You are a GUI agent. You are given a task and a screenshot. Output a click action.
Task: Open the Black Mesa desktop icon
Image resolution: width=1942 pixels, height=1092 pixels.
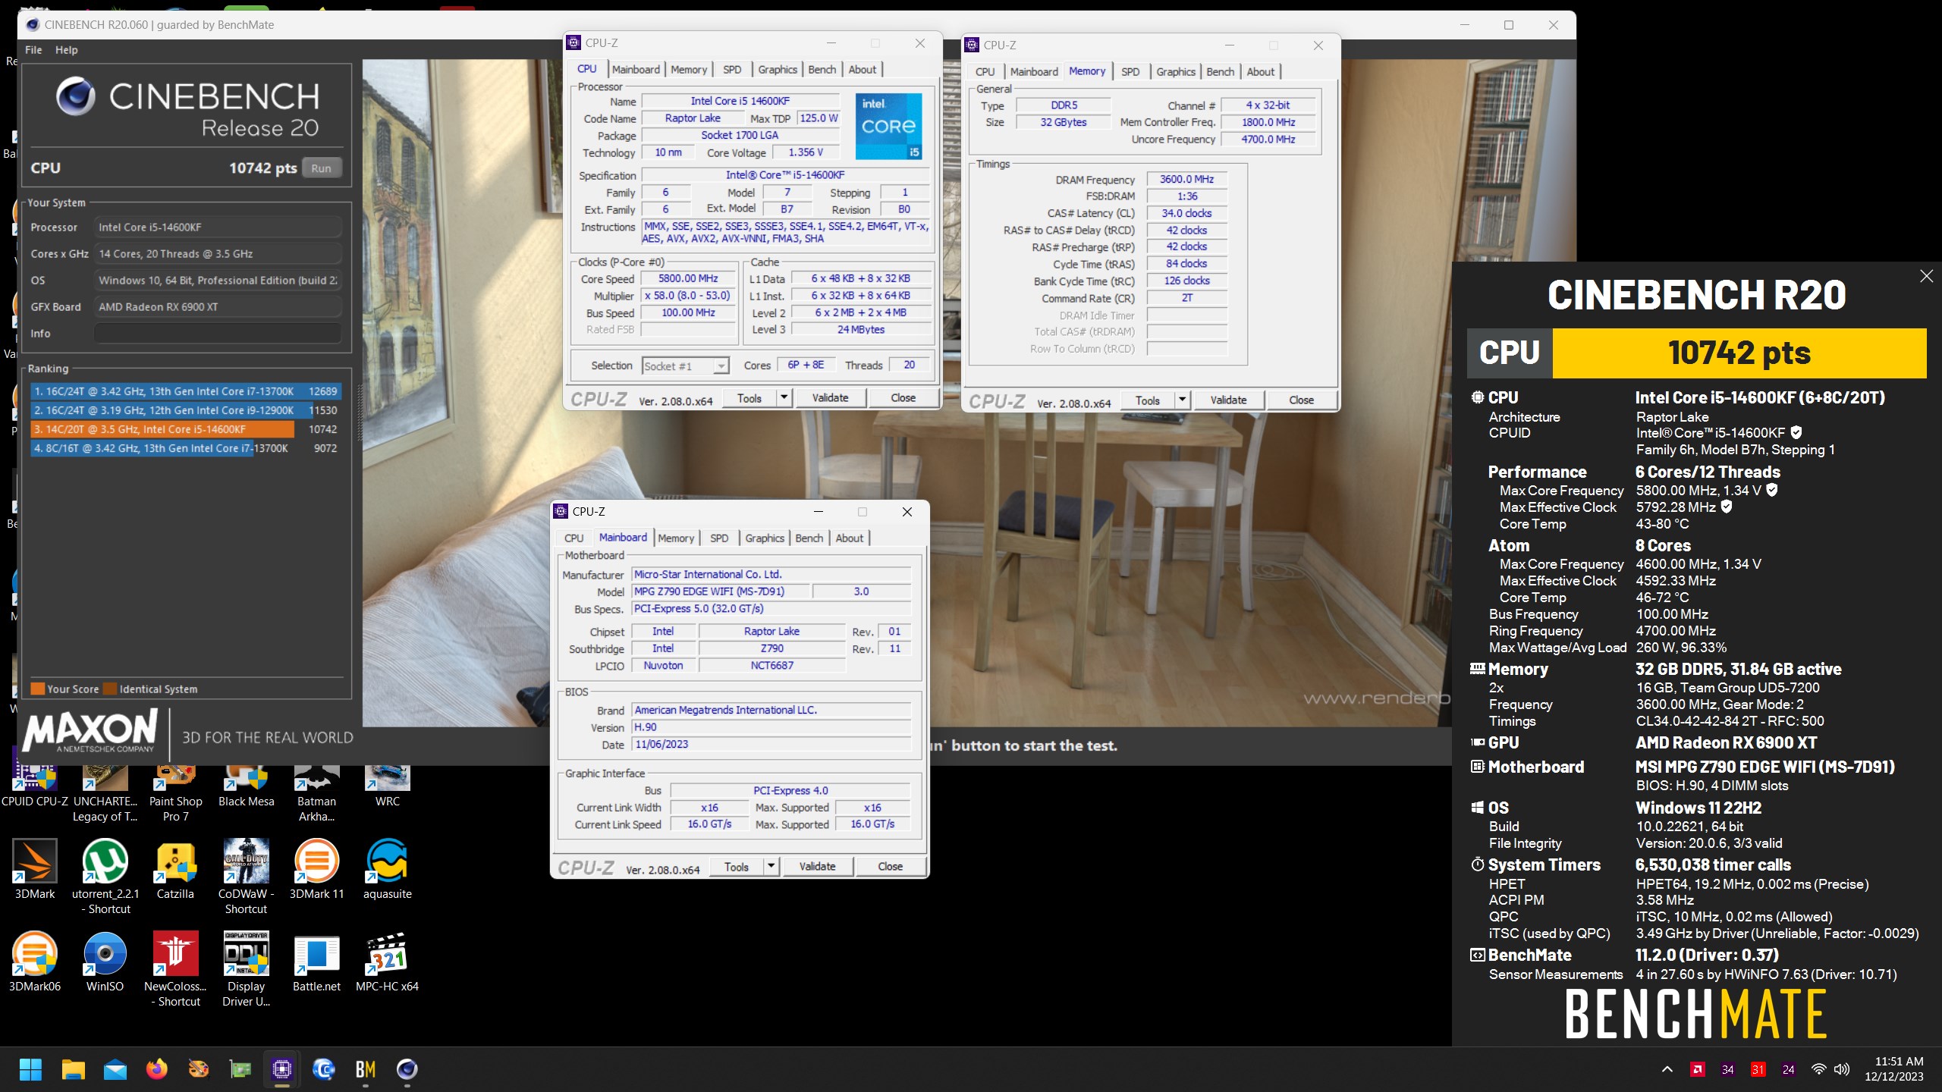(246, 777)
